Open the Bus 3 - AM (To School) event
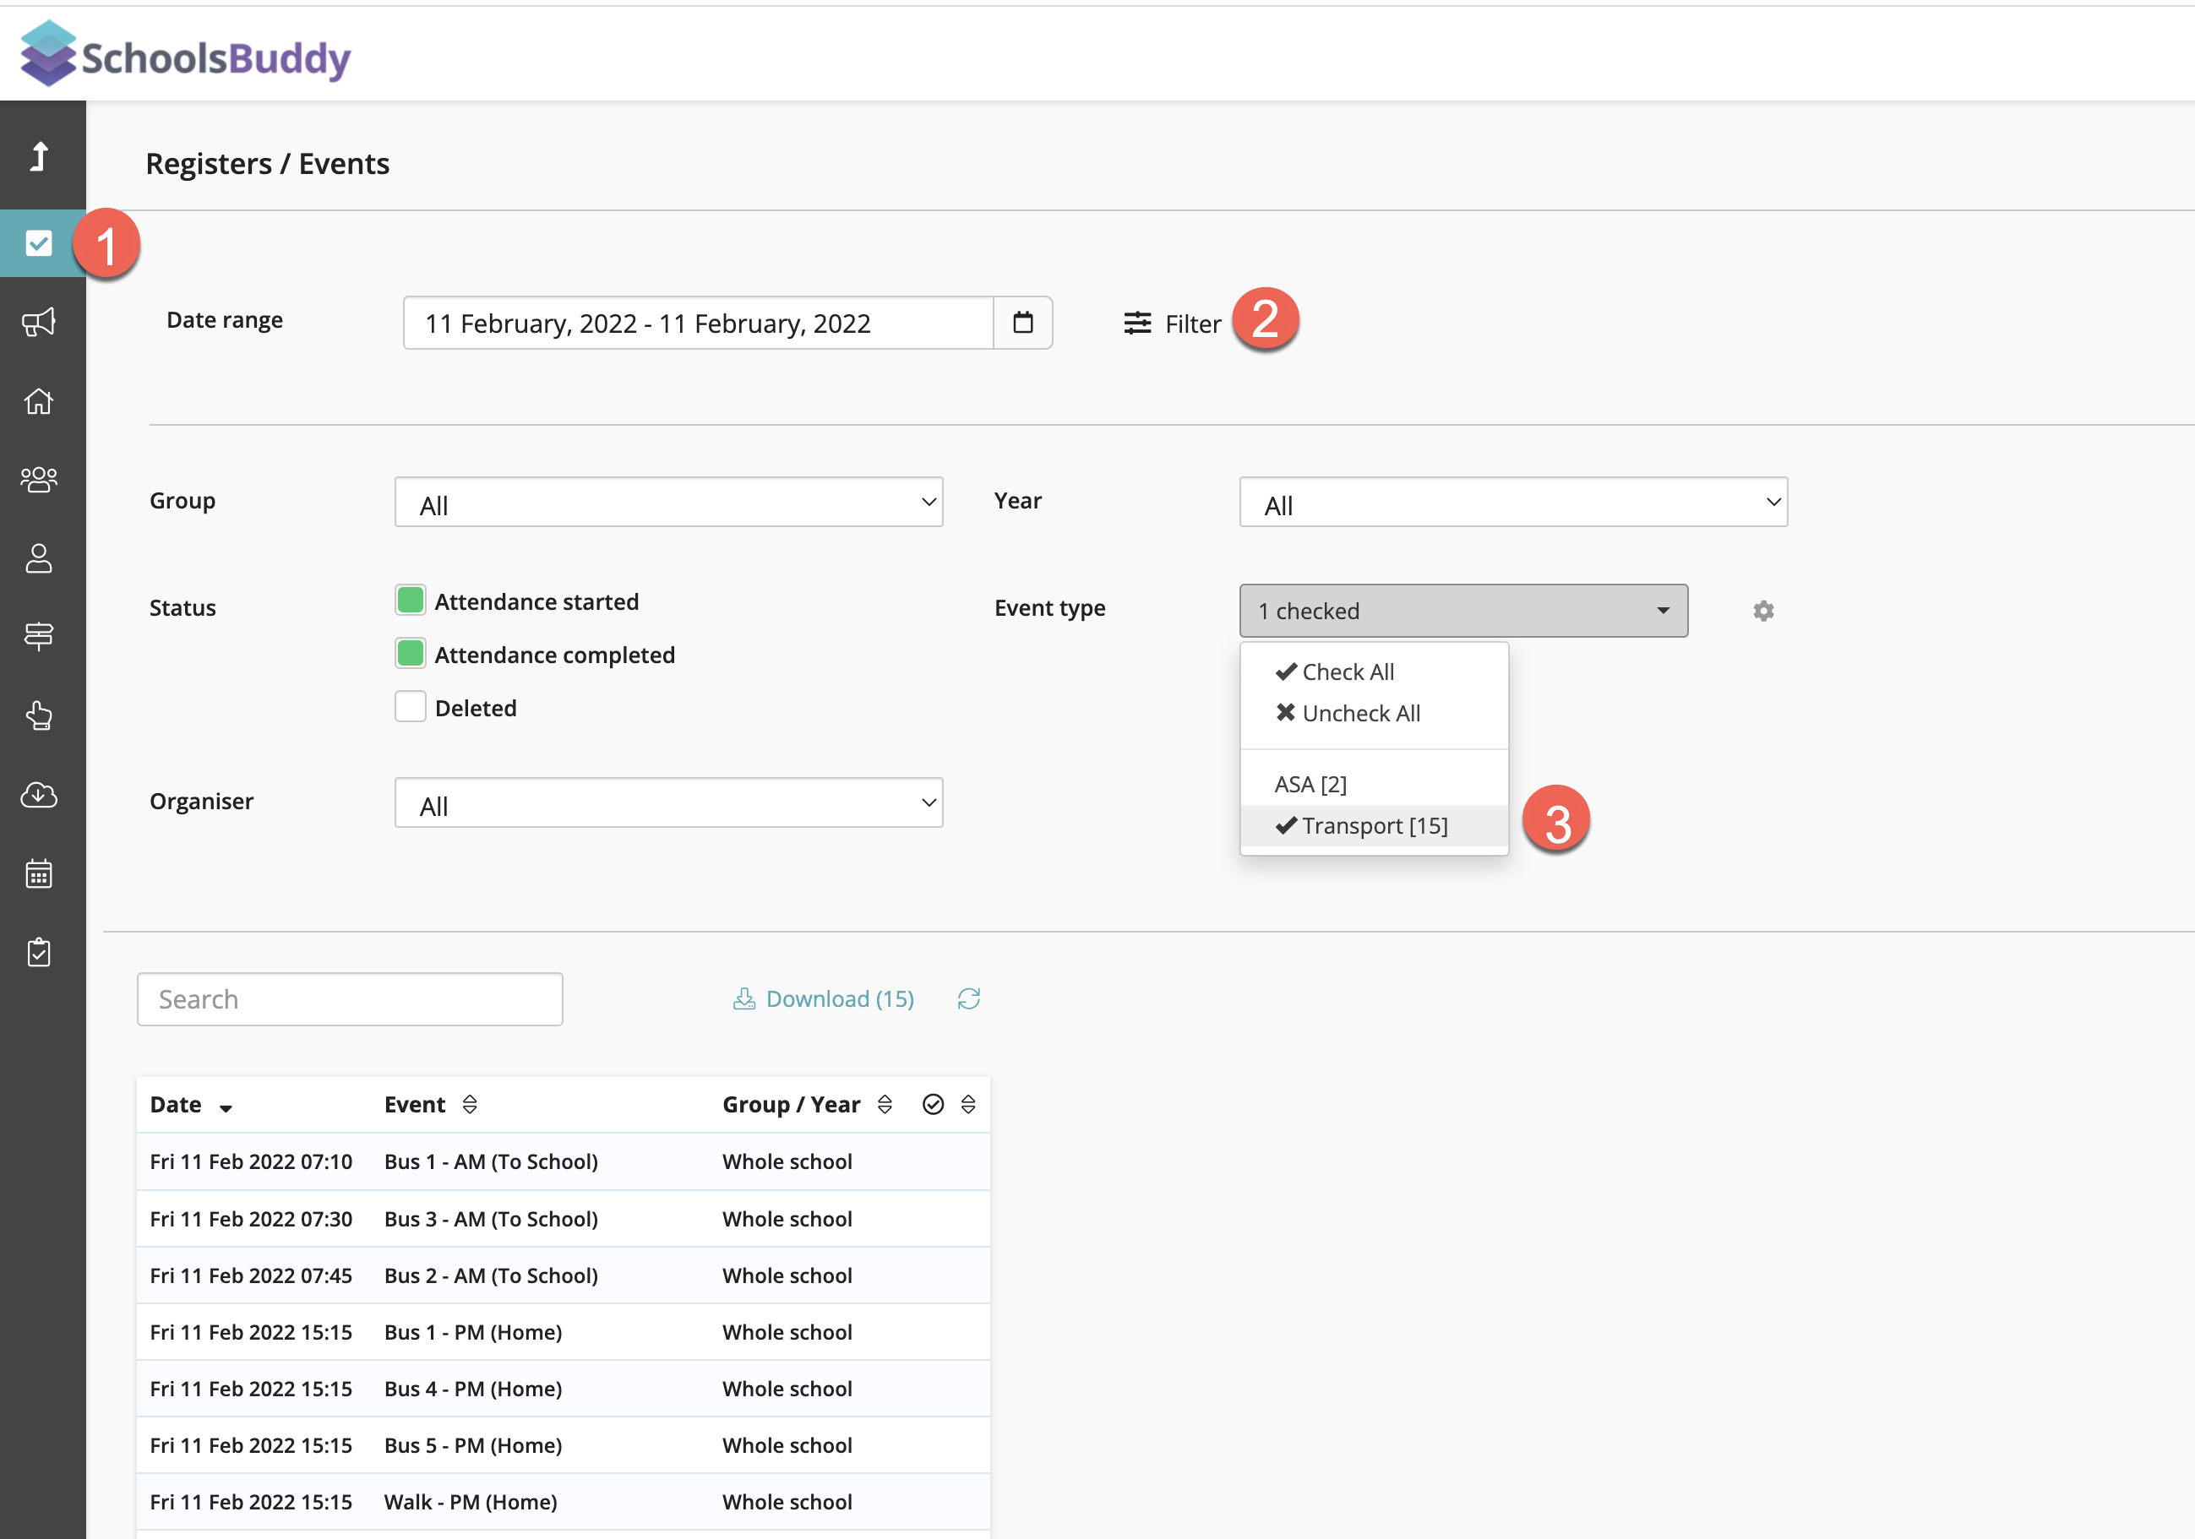The height and width of the screenshot is (1539, 2195). [x=492, y=1219]
